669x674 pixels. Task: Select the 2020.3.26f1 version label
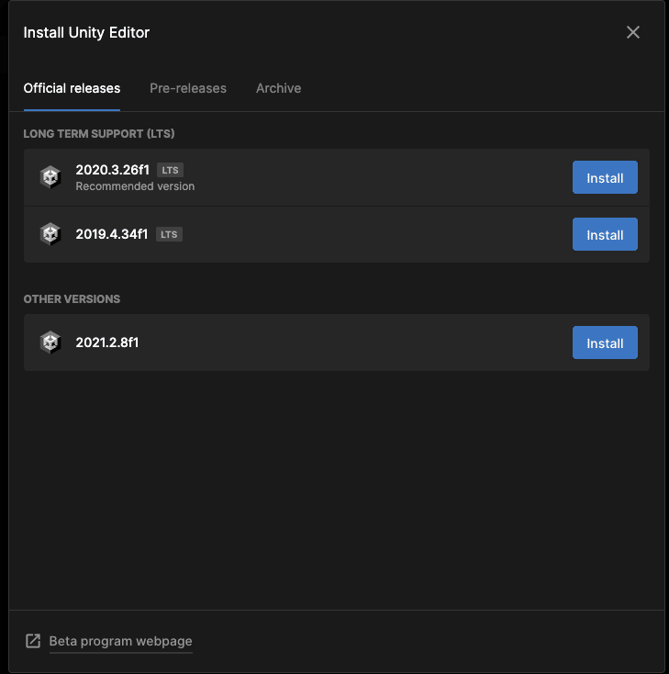[x=112, y=170]
